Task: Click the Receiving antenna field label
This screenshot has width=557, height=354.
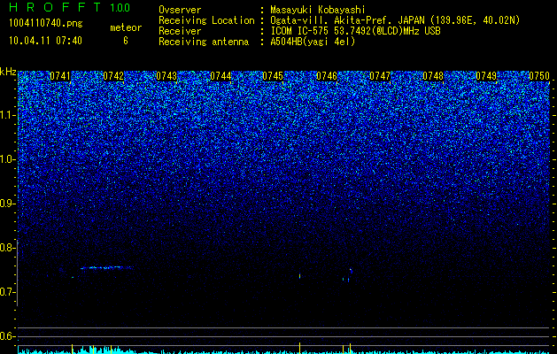Action: click(x=204, y=42)
